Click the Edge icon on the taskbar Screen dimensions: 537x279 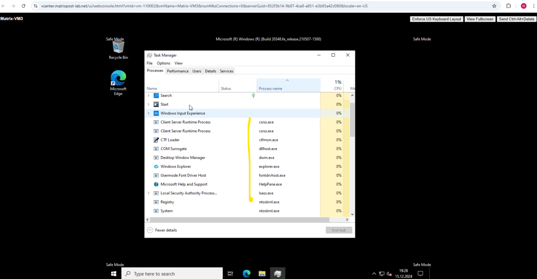tap(246, 274)
